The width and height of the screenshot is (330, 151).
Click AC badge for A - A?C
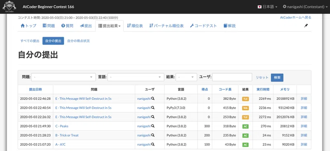(x=245, y=145)
